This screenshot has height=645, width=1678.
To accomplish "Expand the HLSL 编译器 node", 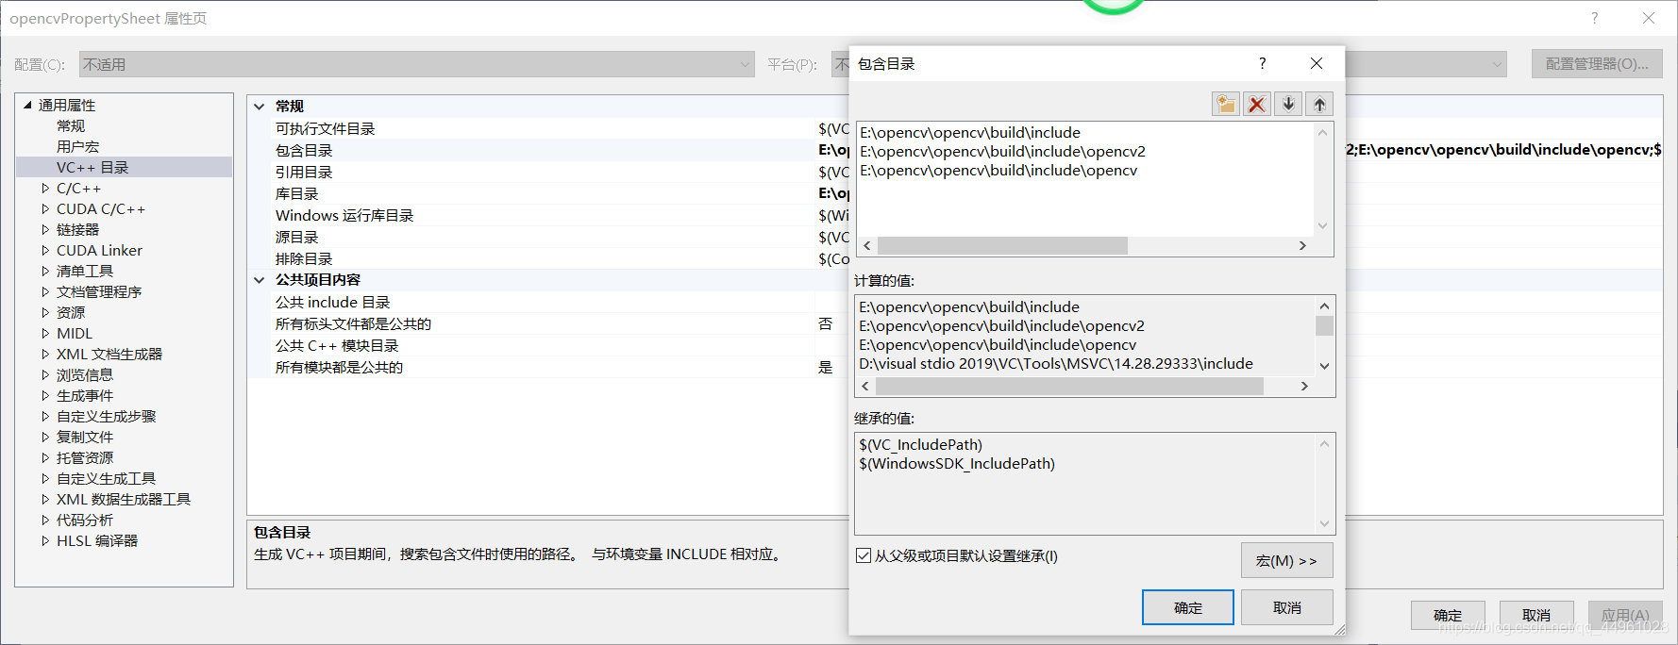I will tap(45, 540).
